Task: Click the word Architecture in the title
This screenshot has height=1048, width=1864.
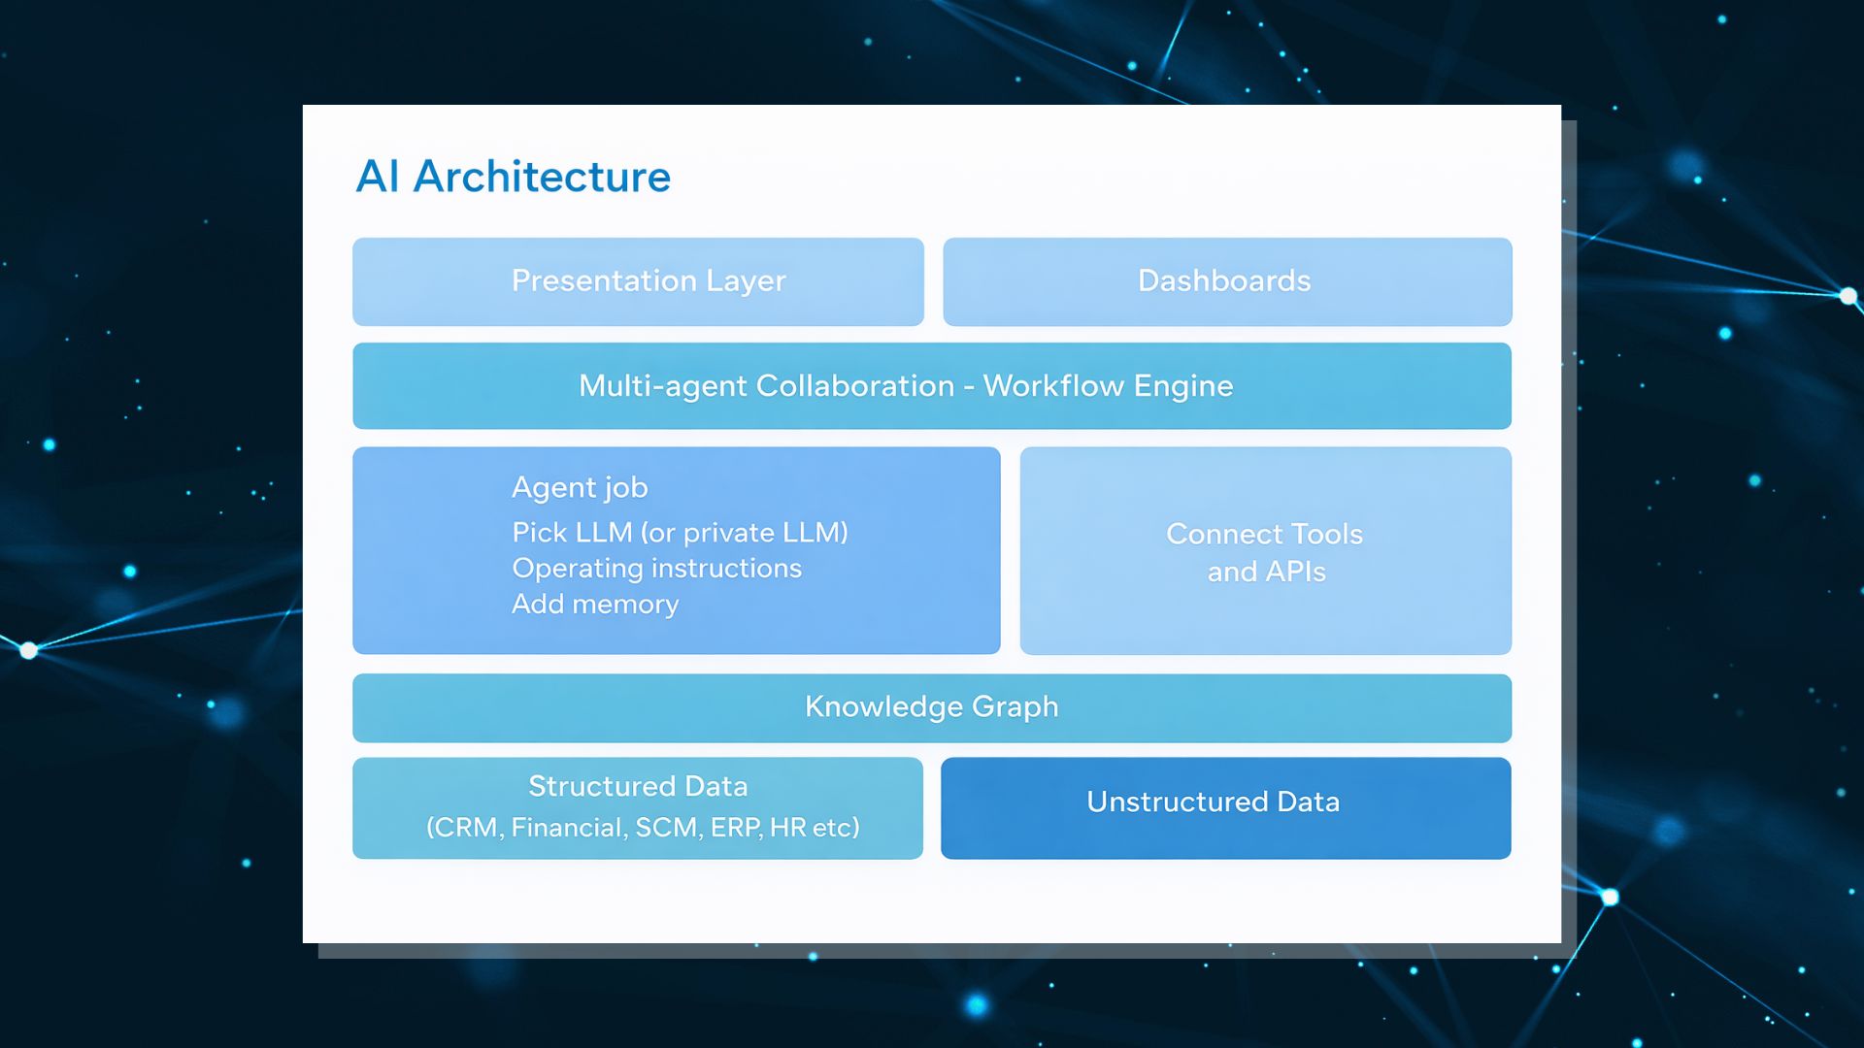Action: click(x=542, y=177)
